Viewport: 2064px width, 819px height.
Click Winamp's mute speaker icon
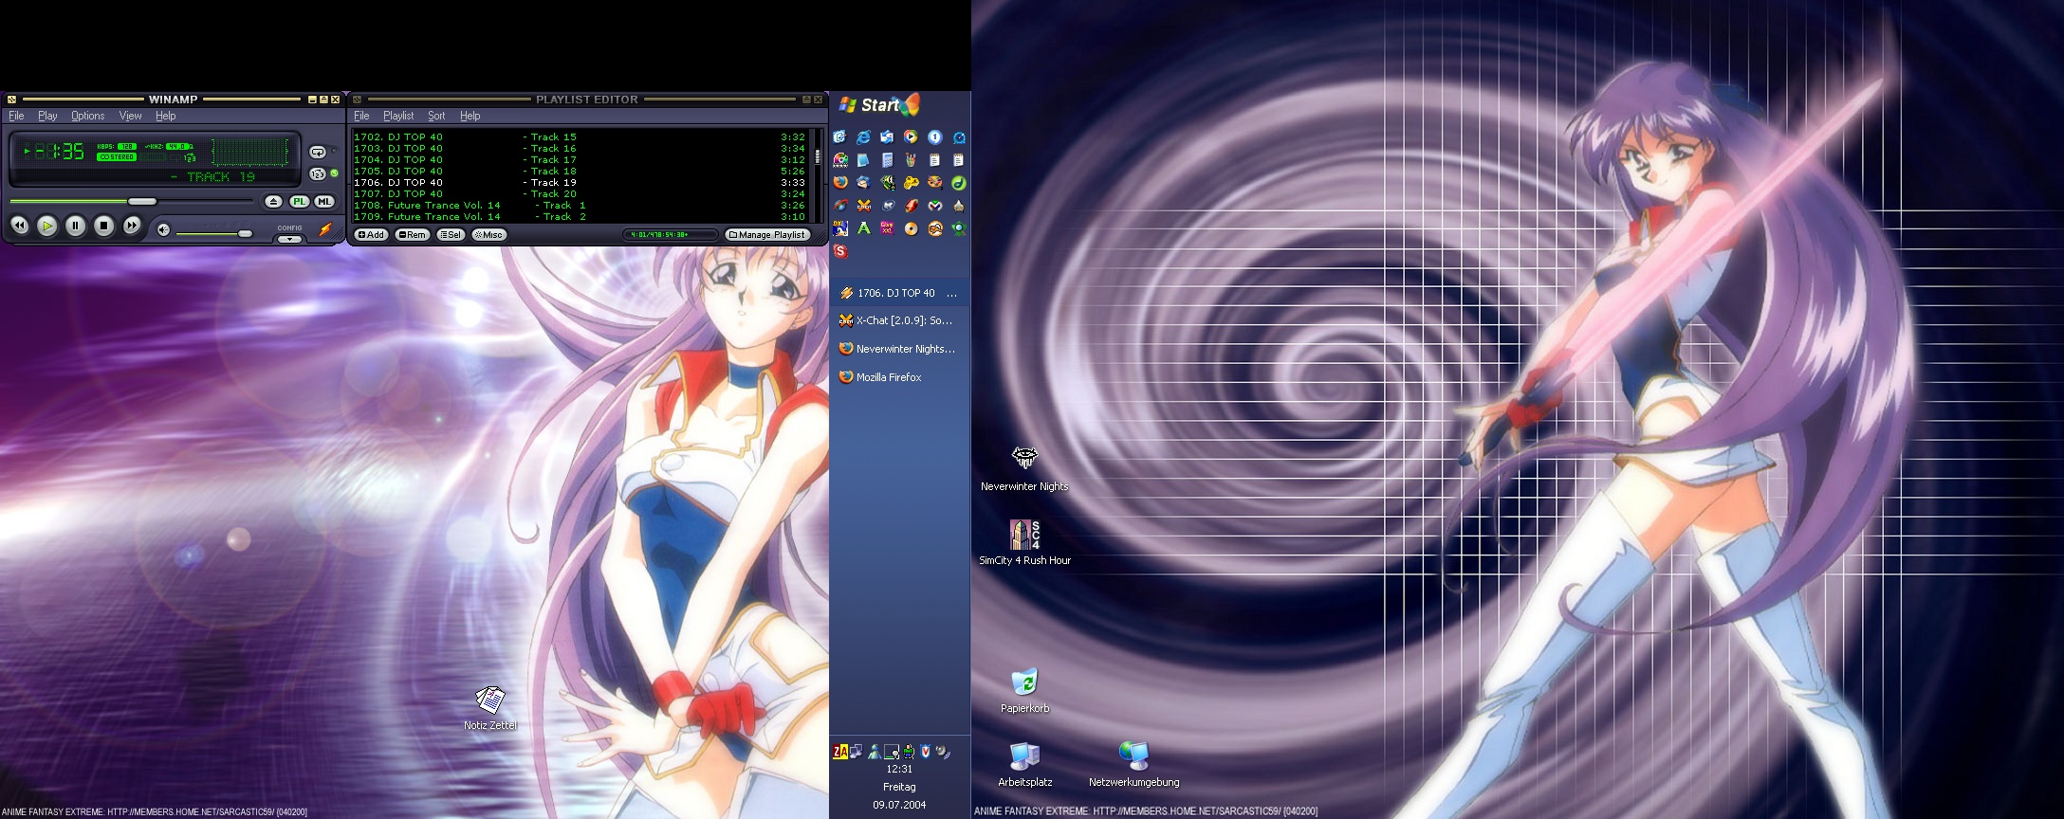tap(163, 229)
